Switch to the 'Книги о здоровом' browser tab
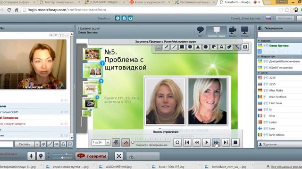The image size is (302, 169). click(150, 2)
